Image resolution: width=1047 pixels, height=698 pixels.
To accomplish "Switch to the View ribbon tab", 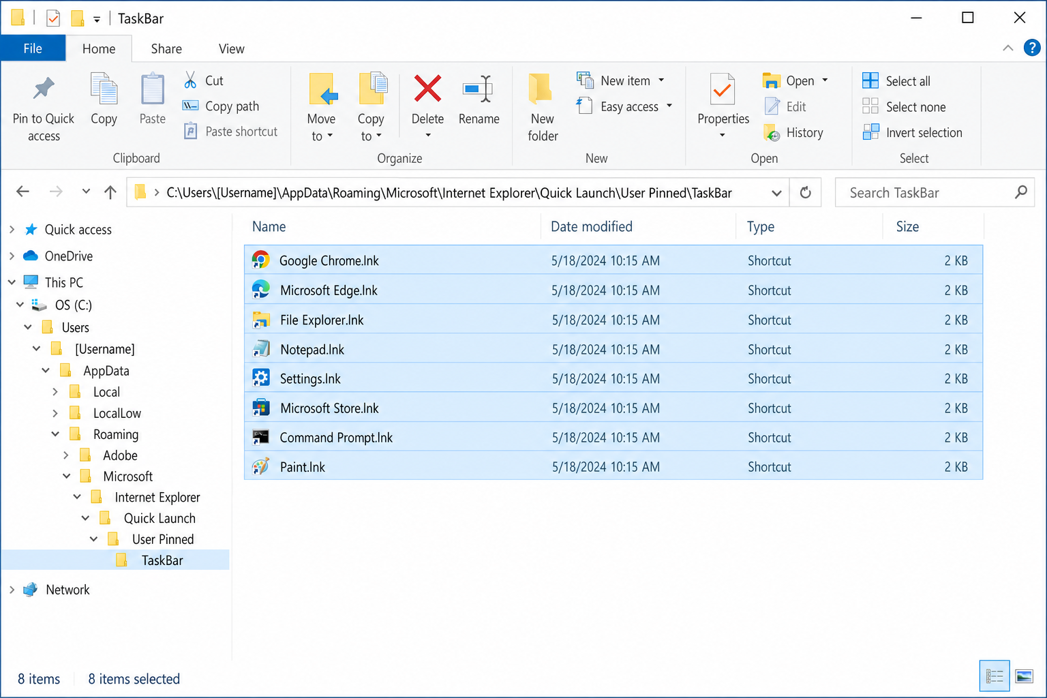I will tap(231, 48).
